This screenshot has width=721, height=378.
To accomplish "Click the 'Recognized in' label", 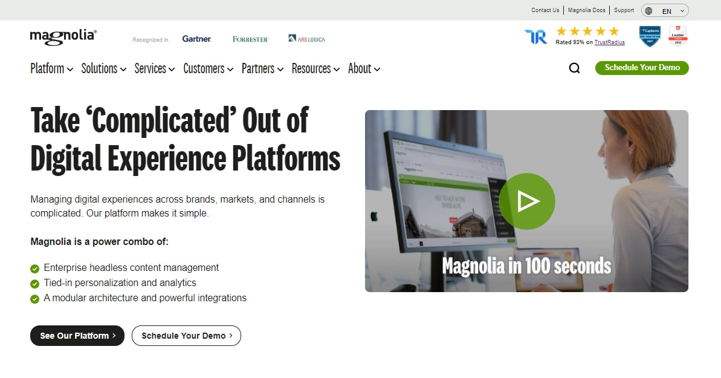I will [150, 39].
